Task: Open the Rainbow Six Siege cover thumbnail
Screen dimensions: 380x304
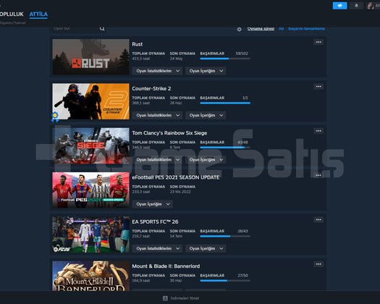Action: pos(91,145)
